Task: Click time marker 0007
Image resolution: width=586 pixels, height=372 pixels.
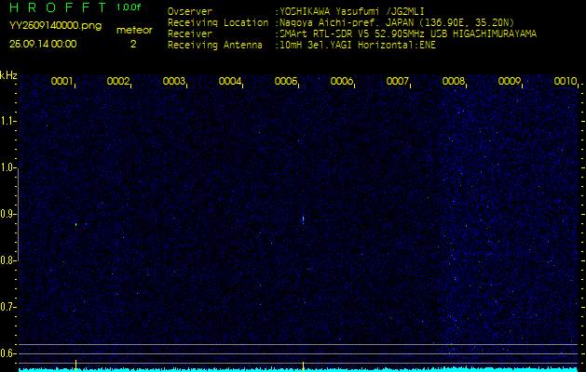Action: [397, 81]
